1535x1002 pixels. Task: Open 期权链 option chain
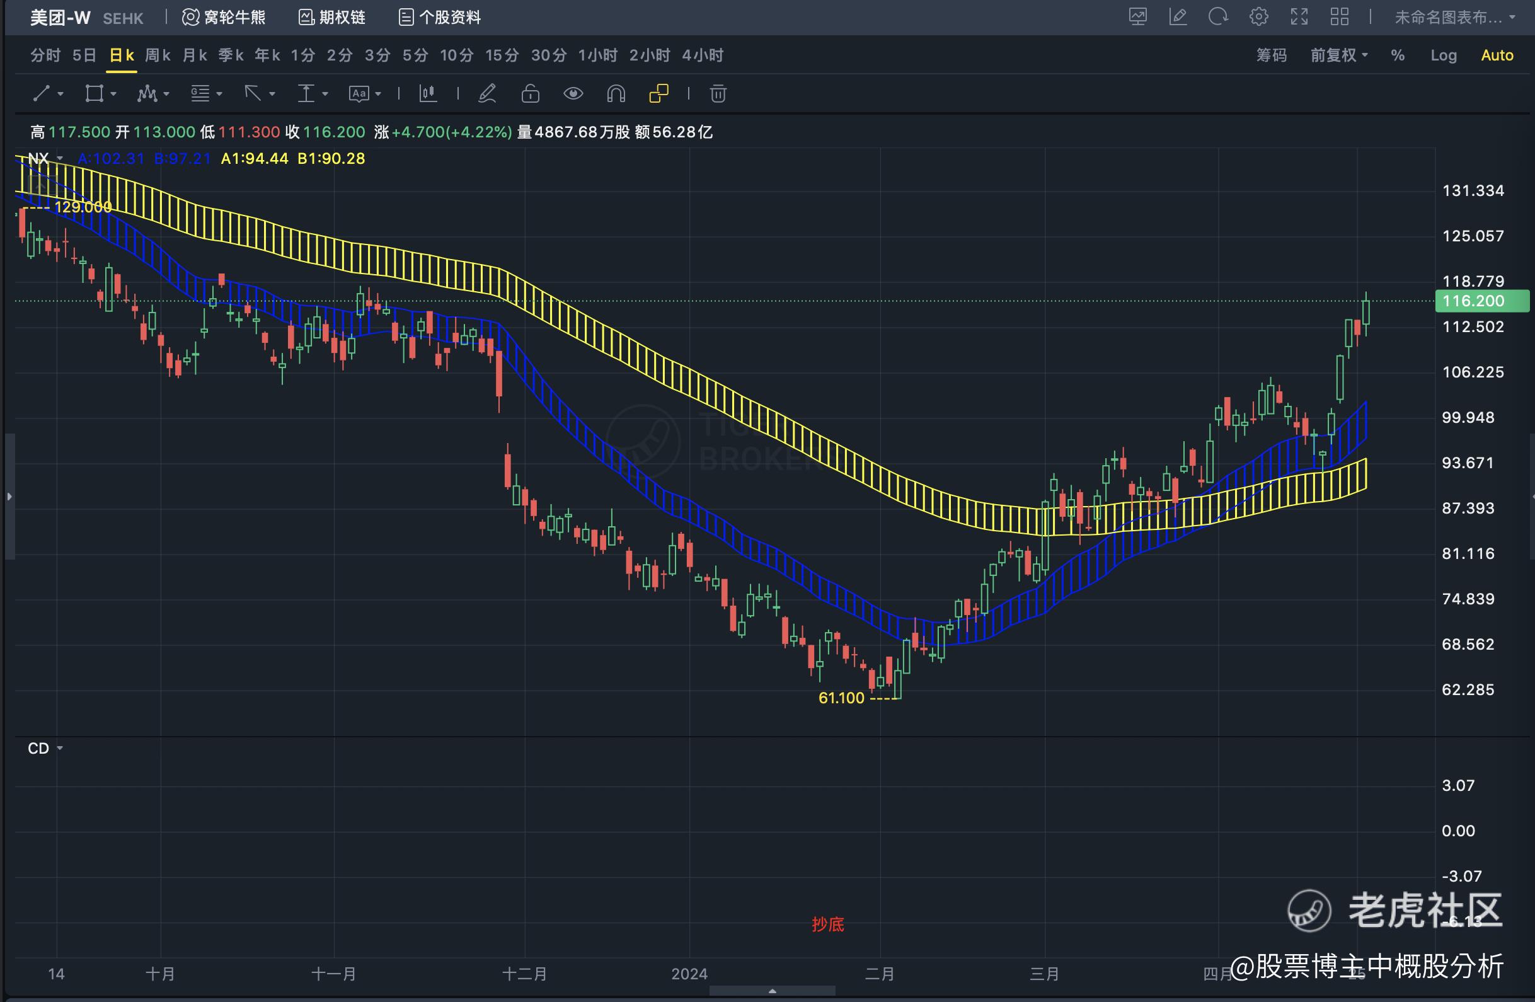click(332, 18)
